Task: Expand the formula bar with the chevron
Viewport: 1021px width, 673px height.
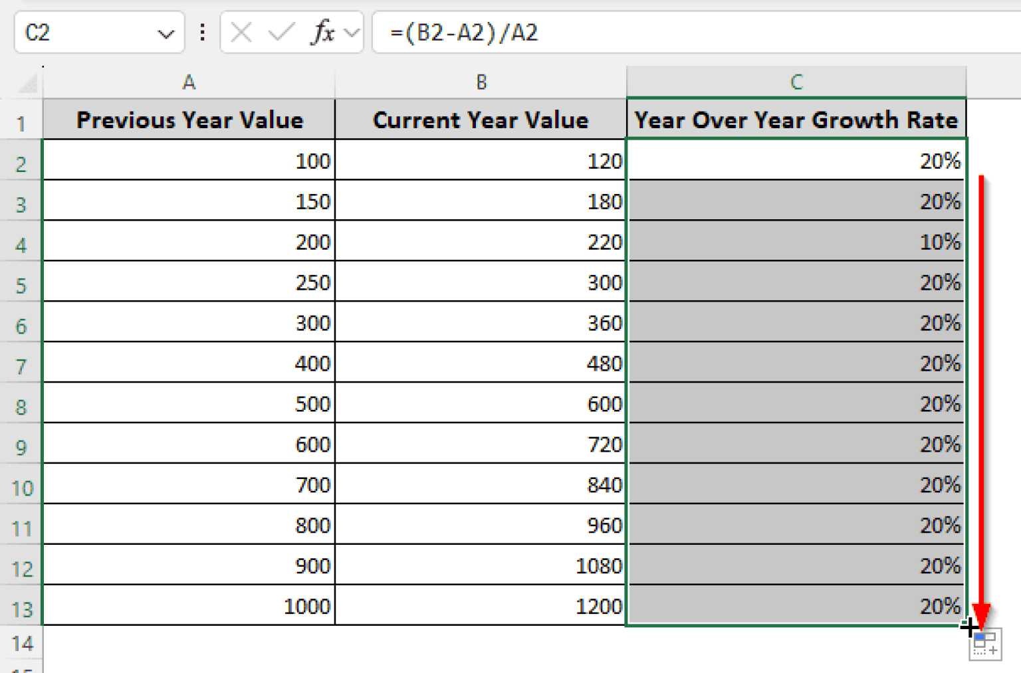Action: point(350,33)
